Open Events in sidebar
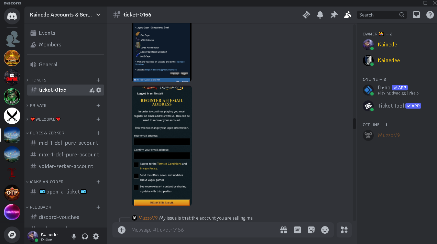 pyautogui.click(x=66, y=33)
